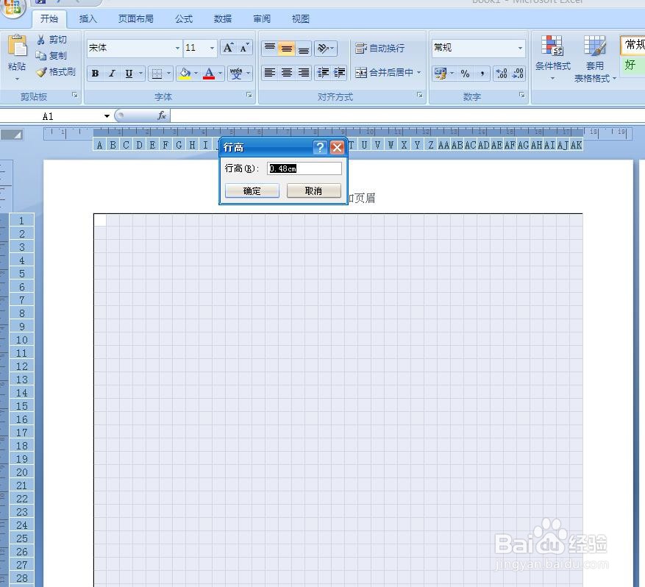This screenshot has width=645, height=587.
Task: Decrease font size with small A icon
Action: click(x=244, y=48)
